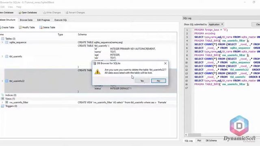Image resolution: width=260 pixels, height=146 pixels.
Task: Click the SQL Log panel title
Action: click(x=187, y=18)
